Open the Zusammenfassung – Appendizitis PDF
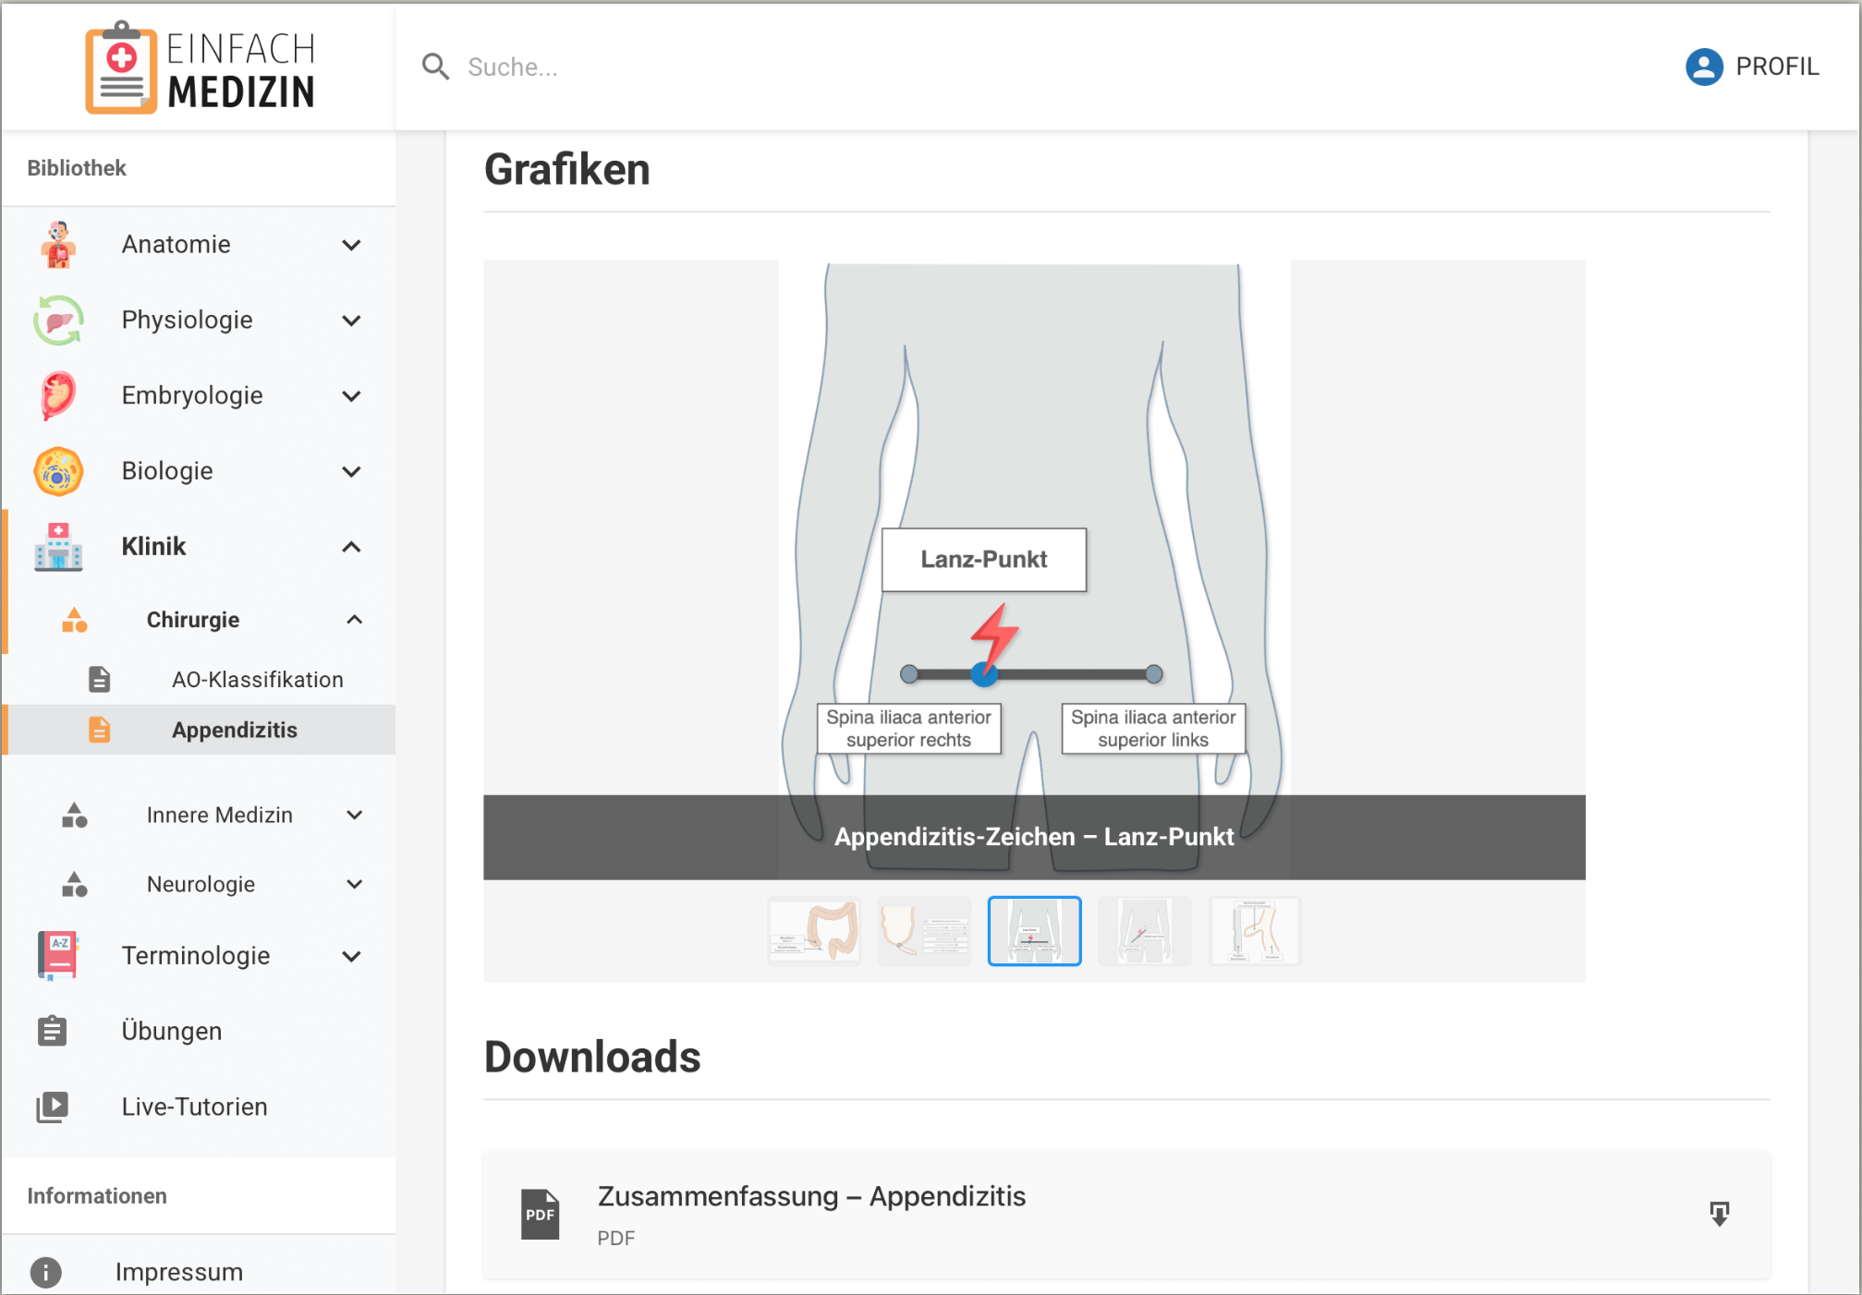The width and height of the screenshot is (1862, 1295). tap(810, 1197)
